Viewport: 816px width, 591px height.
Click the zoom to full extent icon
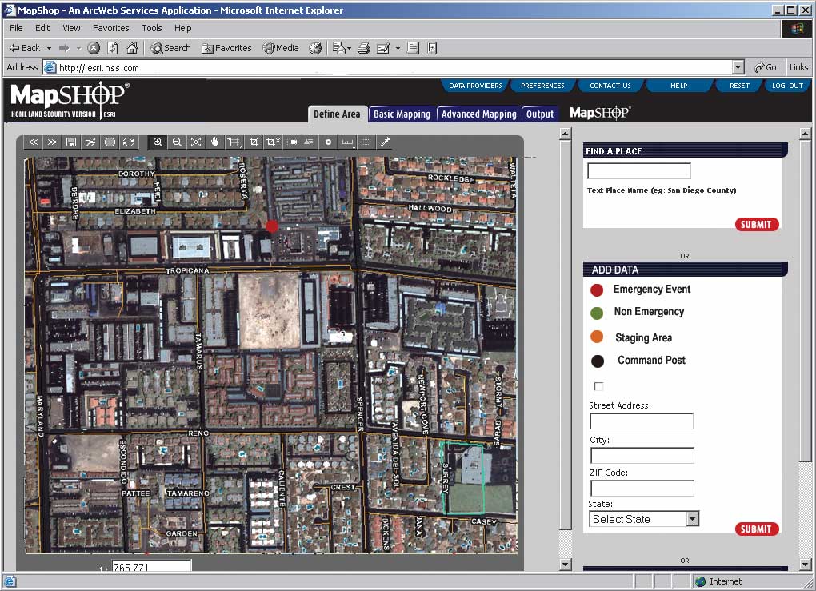point(196,142)
